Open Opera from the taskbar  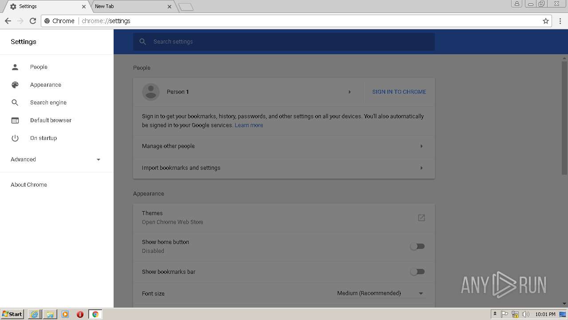80,314
